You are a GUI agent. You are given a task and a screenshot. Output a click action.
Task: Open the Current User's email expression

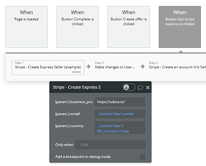click(x=116, y=114)
